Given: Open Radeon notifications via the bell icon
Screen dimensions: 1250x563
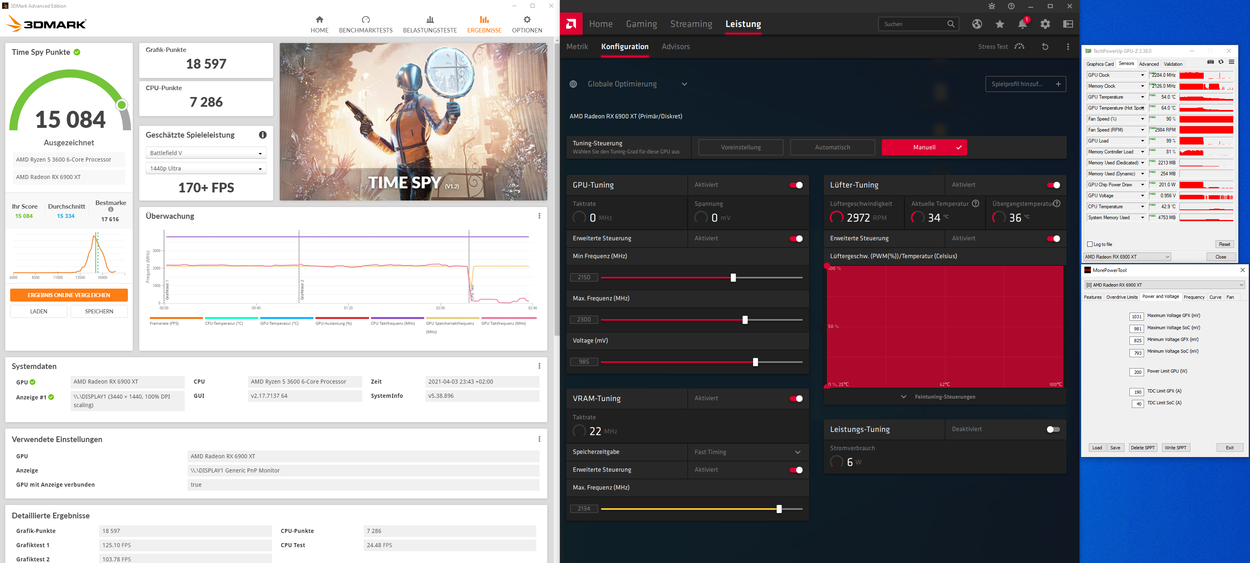Looking at the screenshot, I should (1022, 24).
